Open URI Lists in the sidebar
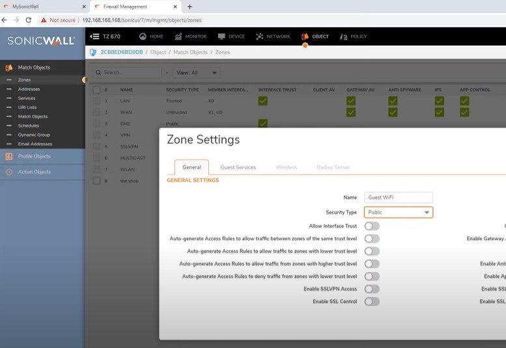The height and width of the screenshot is (348, 506). [27, 107]
